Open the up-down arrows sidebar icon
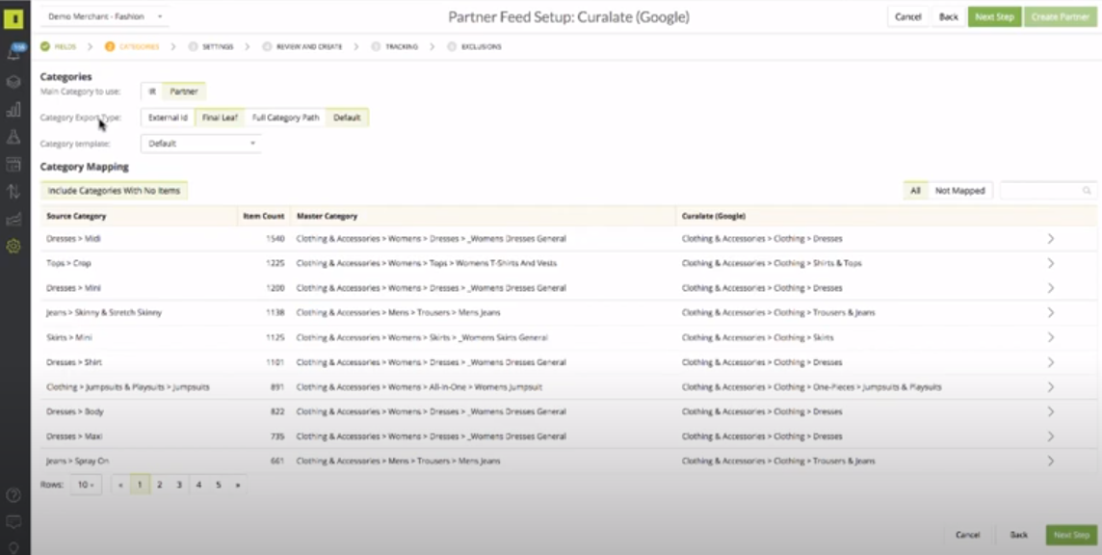The width and height of the screenshot is (1102, 555). click(x=14, y=191)
